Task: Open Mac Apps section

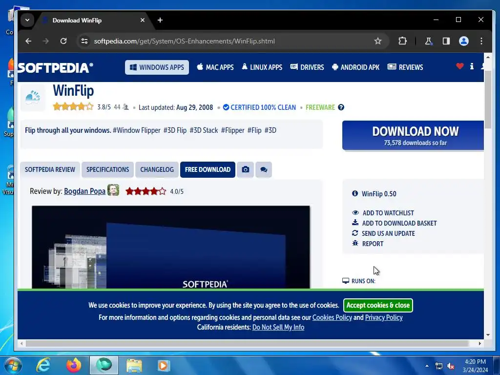Action: 215,67
